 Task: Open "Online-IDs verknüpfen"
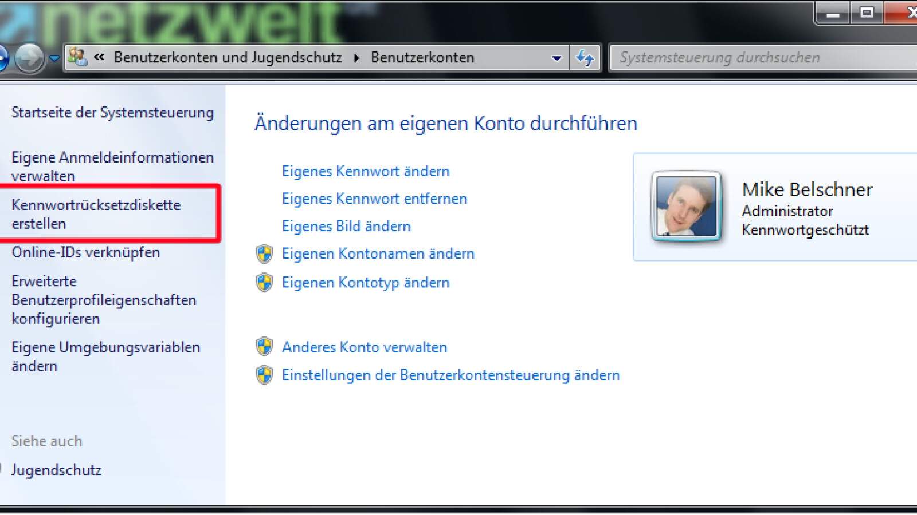coord(86,252)
